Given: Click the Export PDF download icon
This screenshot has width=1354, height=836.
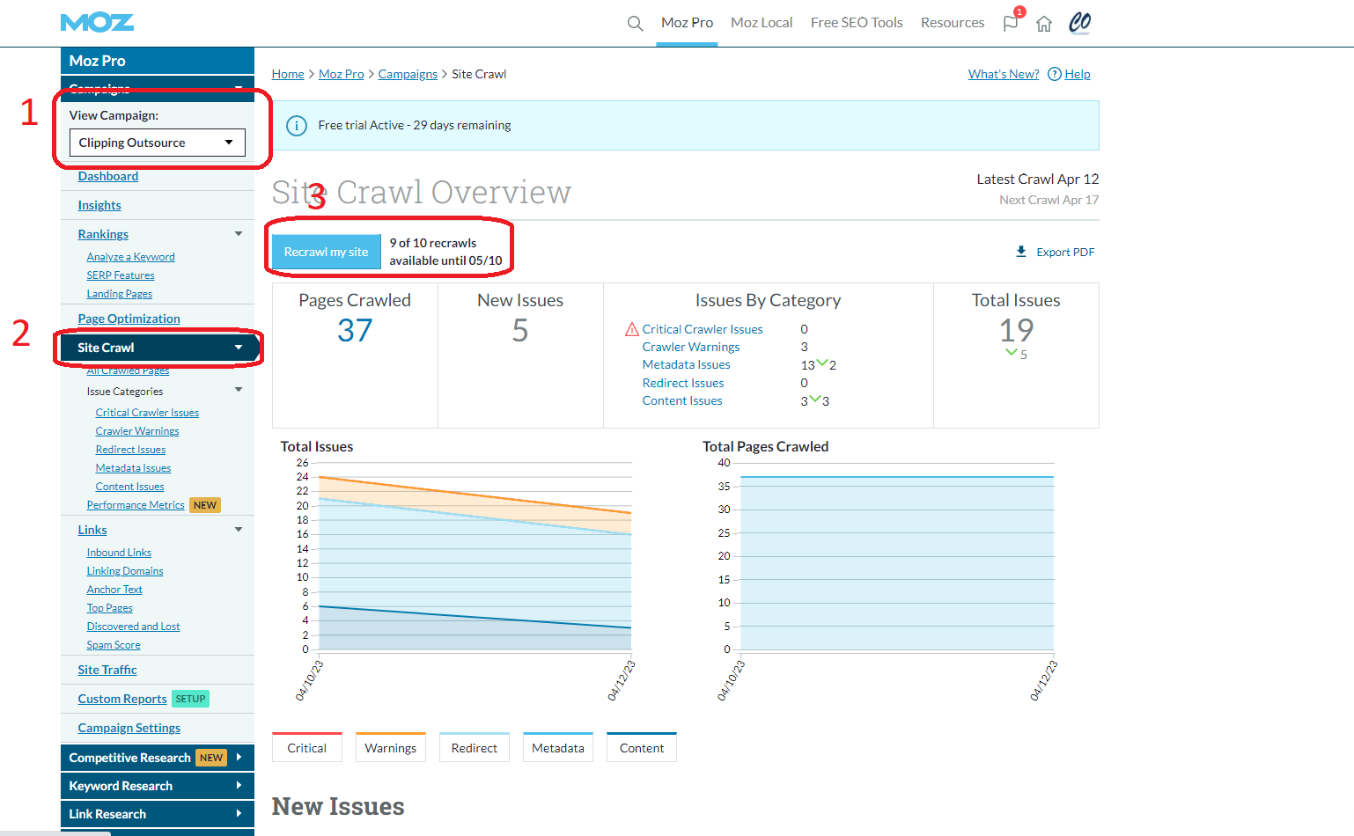Looking at the screenshot, I should 1021,252.
